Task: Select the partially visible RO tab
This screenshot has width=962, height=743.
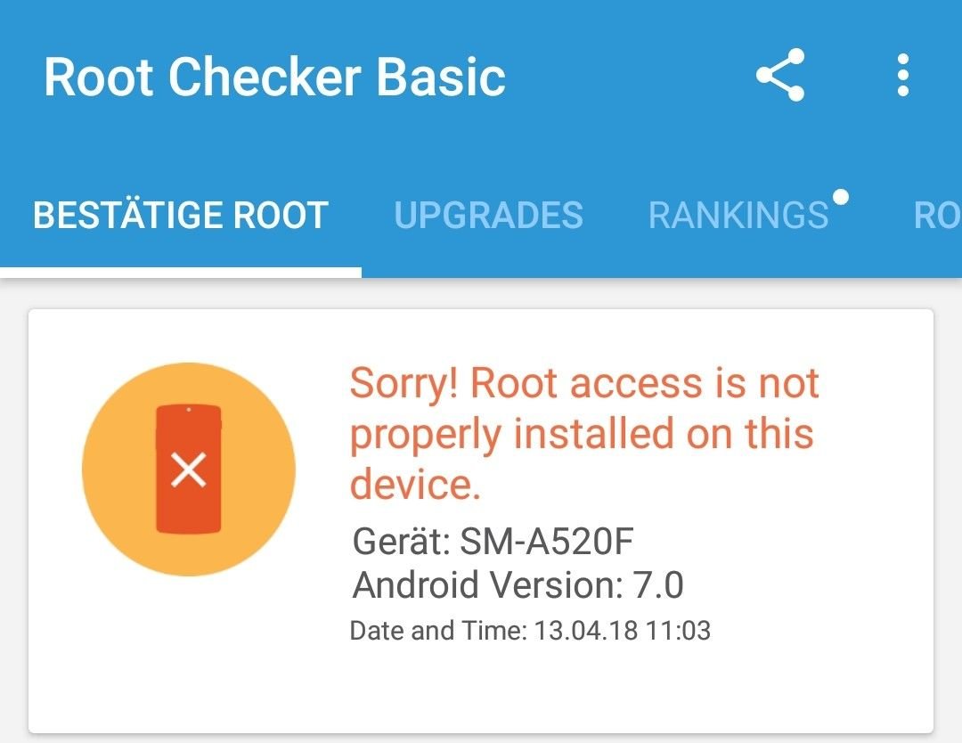Action: pyautogui.click(x=936, y=216)
